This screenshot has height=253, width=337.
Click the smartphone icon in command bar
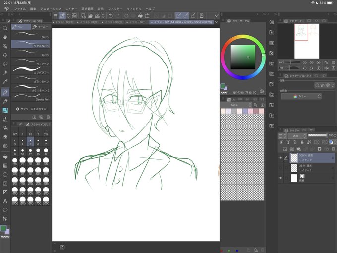tap(201, 16)
